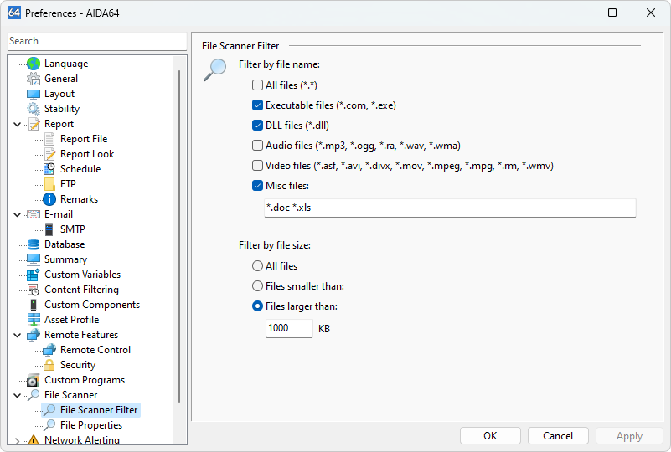Viewport: 671px width, 452px height.
Task: Check the Audio files filter checkbox
Action: tap(258, 146)
